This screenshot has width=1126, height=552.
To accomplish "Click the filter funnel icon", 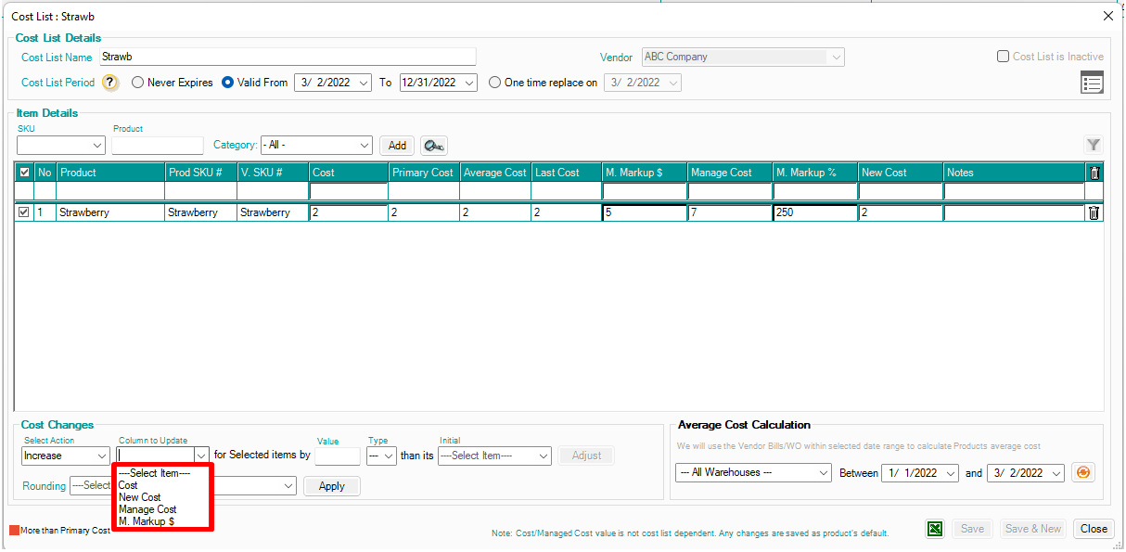I will [1094, 145].
